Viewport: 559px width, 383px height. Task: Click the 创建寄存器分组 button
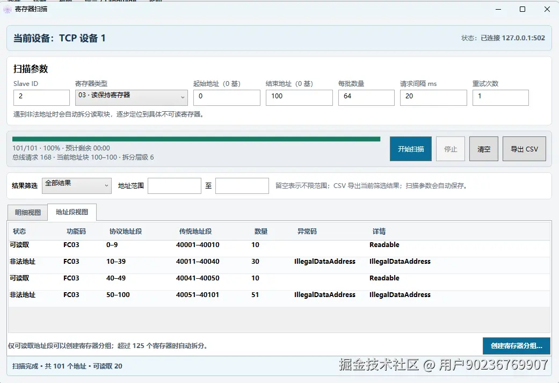pyautogui.click(x=517, y=346)
